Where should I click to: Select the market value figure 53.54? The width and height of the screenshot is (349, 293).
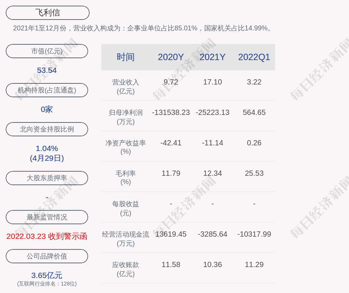47,70
